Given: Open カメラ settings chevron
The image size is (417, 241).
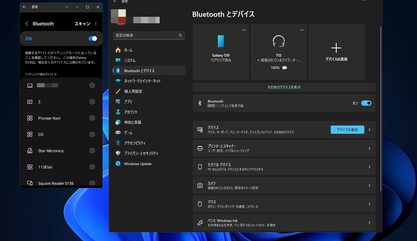Looking at the screenshot, I should coord(369,185).
